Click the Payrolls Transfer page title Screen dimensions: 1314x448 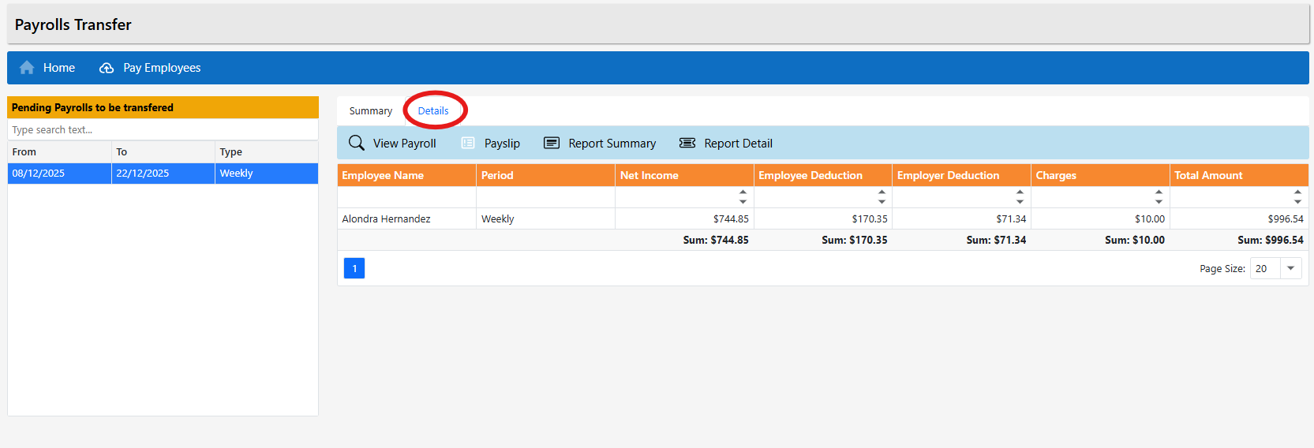tap(73, 24)
